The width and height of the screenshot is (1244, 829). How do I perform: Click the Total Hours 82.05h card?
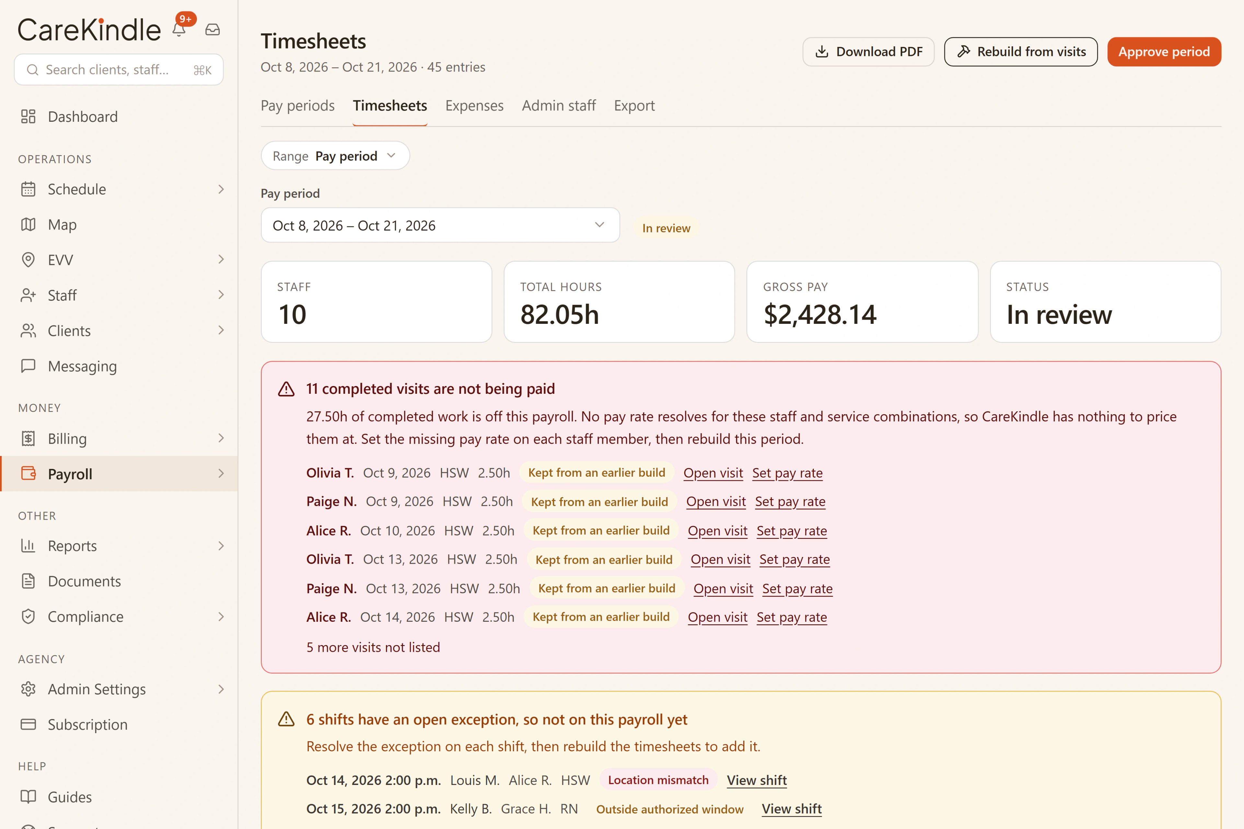pos(619,302)
